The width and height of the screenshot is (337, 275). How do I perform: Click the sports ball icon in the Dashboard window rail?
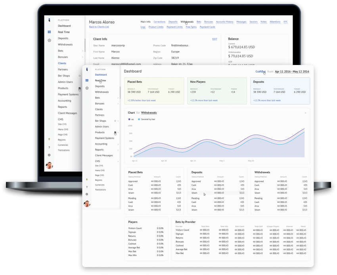87,88
